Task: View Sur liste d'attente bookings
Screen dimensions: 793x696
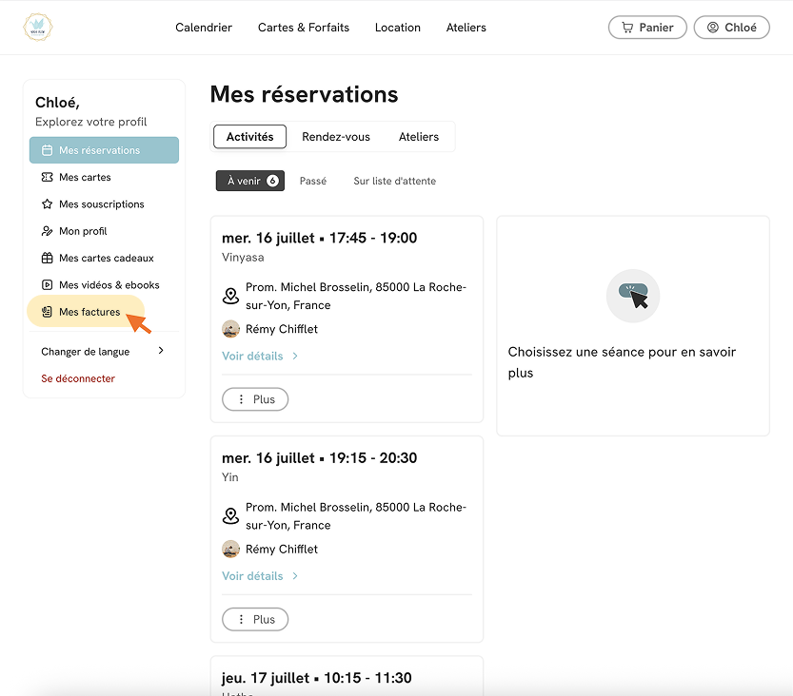Action: 394,181
